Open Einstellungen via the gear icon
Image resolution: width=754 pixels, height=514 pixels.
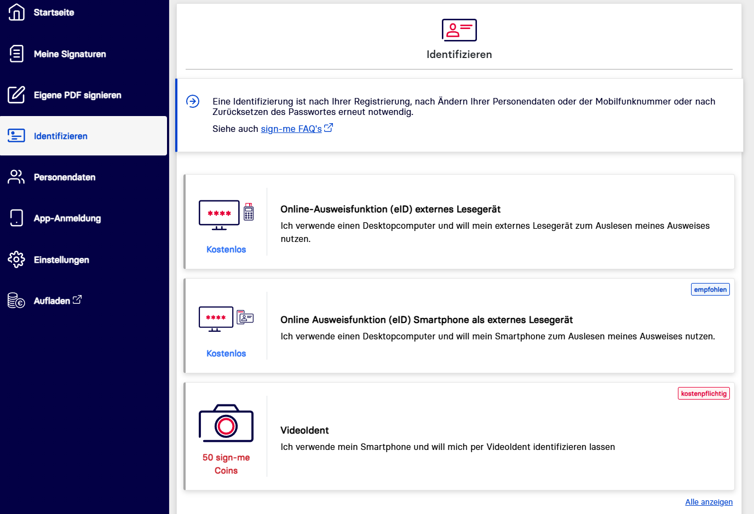click(16, 259)
